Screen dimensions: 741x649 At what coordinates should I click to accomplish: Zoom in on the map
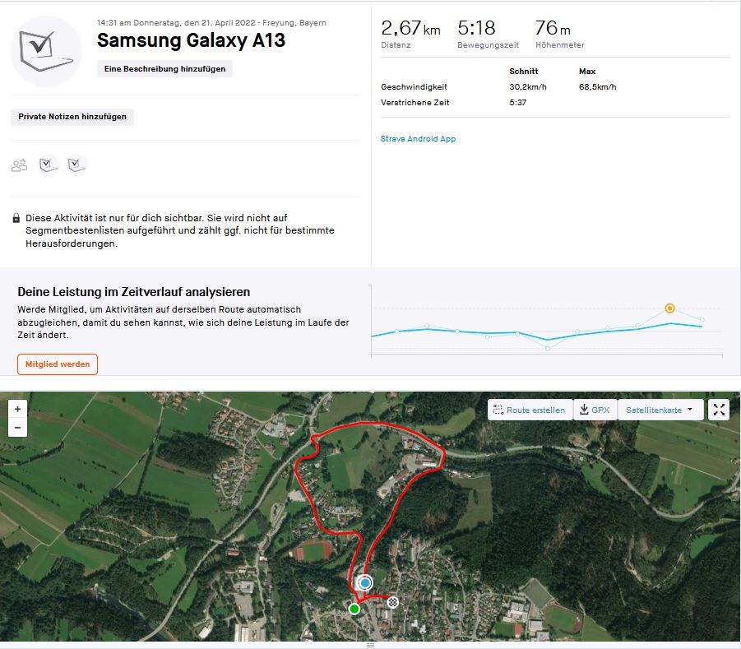[18, 409]
